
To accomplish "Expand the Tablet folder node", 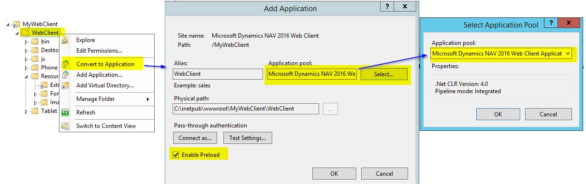I will point(27,111).
